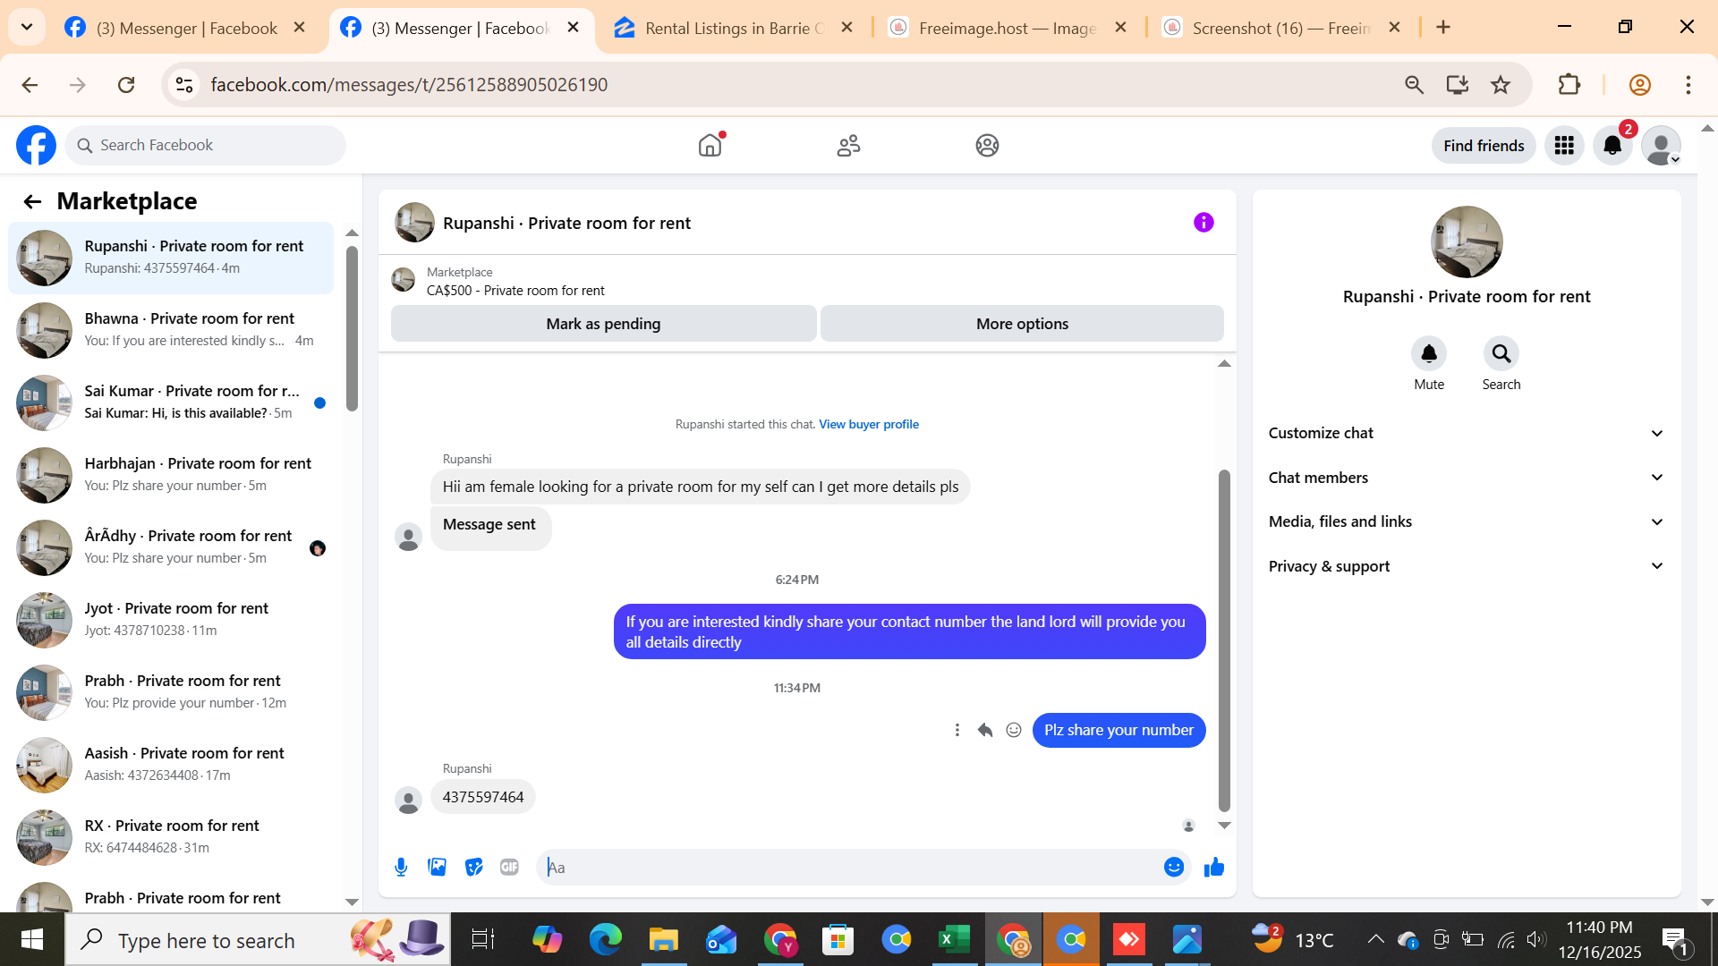Open more options for 'Plz share your number'

(957, 730)
